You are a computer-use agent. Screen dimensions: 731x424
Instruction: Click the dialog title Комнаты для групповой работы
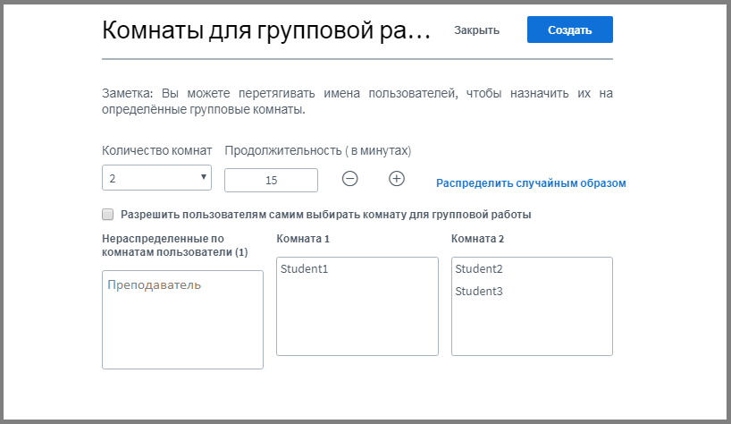[x=266, y=30]
